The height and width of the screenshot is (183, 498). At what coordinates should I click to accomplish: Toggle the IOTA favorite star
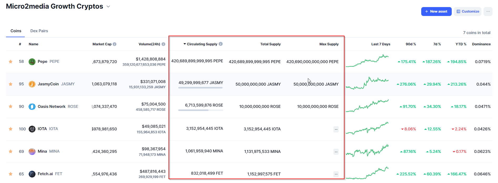[x=11, y=129]
